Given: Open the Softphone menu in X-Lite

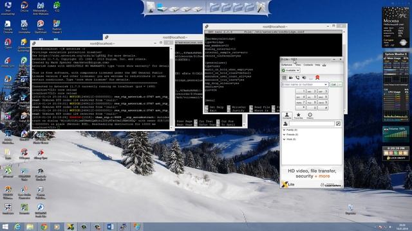Looking at the screenshot, I should pos(286,65).
